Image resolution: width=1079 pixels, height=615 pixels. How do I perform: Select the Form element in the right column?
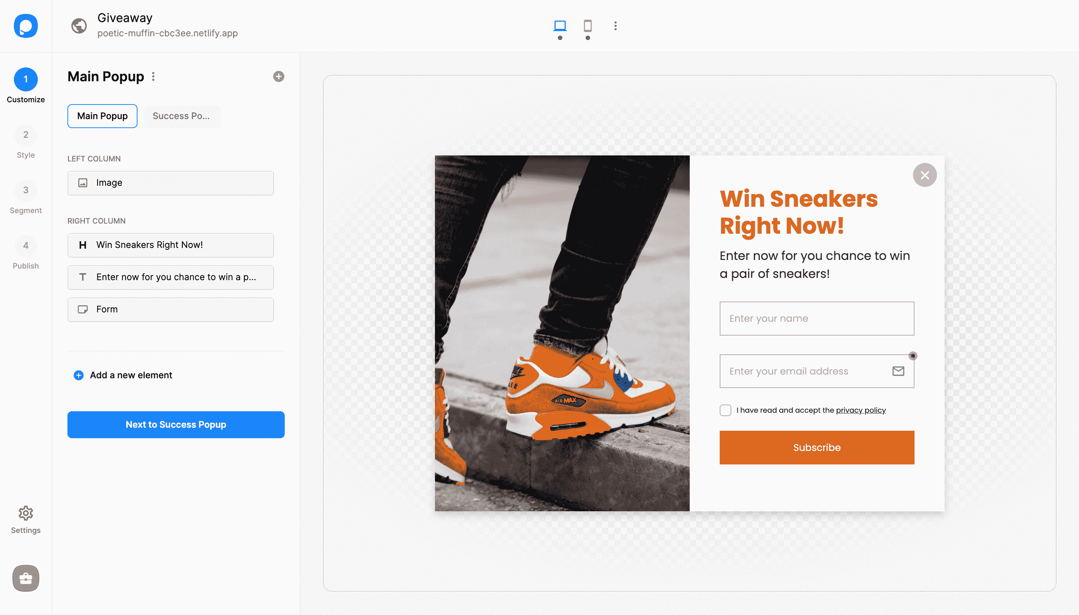pos(170,309)
